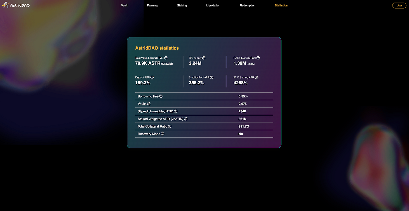This screenshot has height=211, width=409.
Task: Click the 1.39M Stability Pool value
Action: tap(240, 63)
